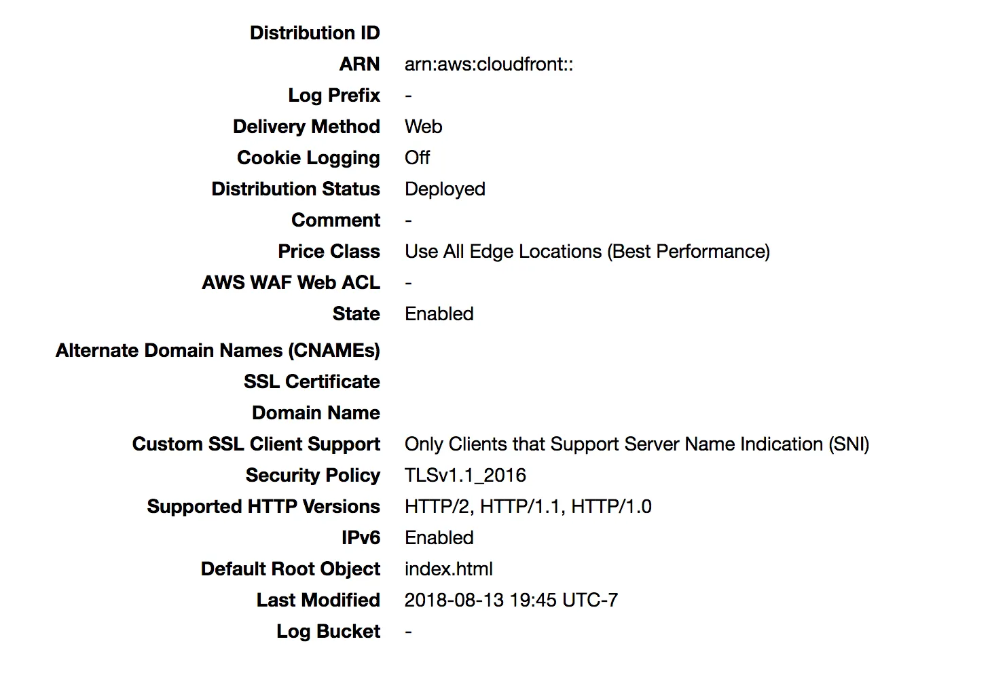Select the HTTP/2, HTTP/1.1, HTTP/1.0 versions text
The width and height of the screenshot is (990, 688).
(x=528, y=507)
